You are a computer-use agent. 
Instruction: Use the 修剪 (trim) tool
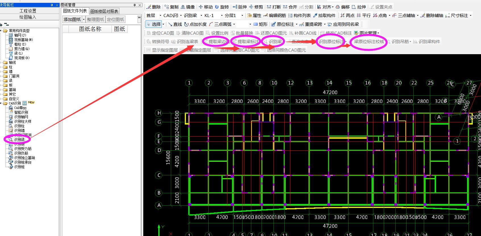pos(256,7)
